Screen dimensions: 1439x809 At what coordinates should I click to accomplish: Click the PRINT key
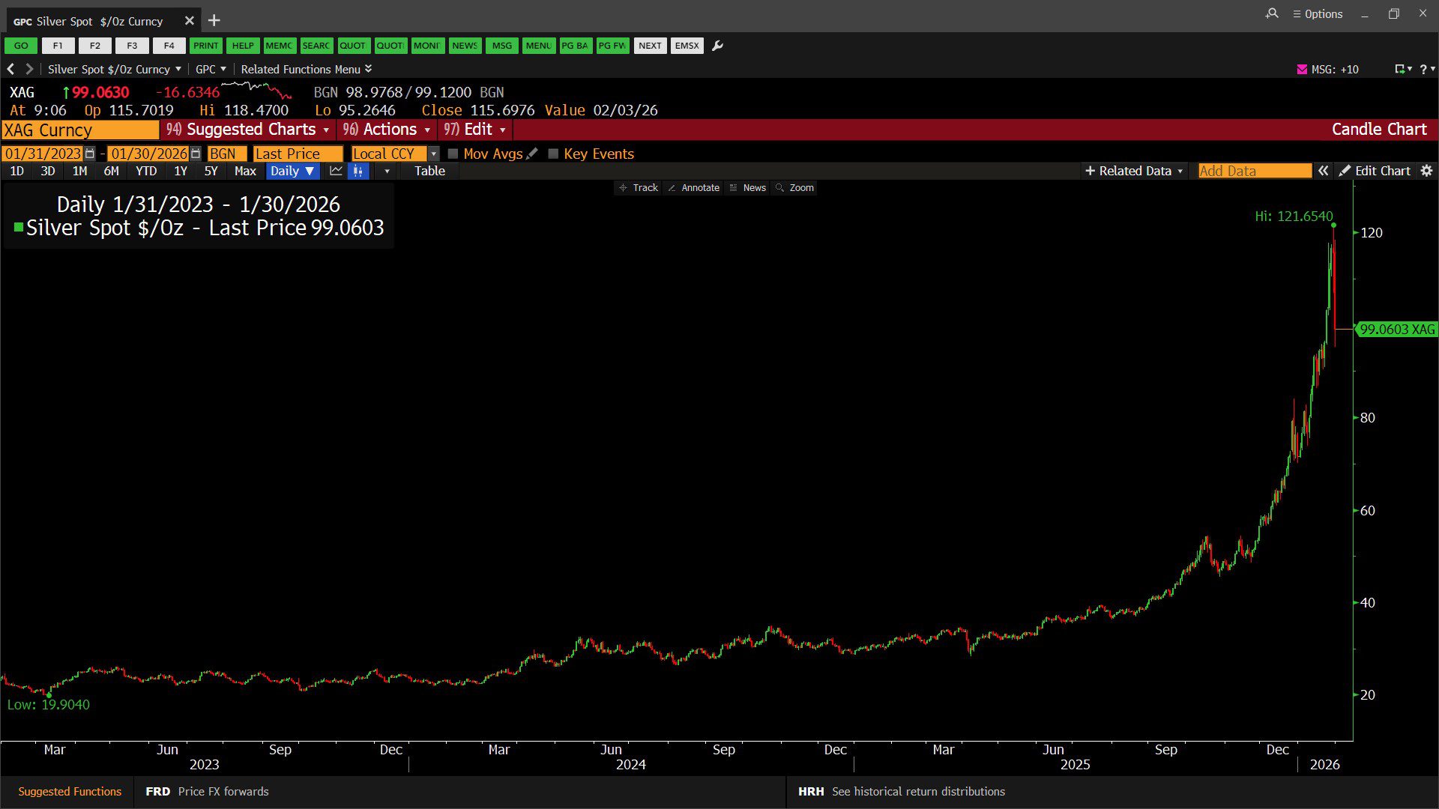(206, 46)
